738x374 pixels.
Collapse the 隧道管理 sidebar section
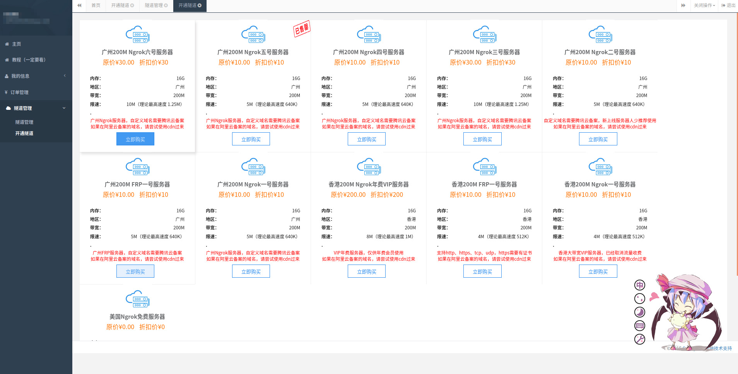pos(36,108)
